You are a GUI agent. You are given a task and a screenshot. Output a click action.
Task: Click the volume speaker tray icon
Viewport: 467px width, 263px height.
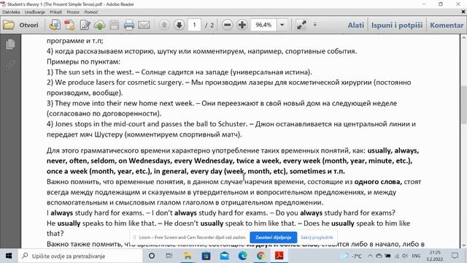click(405, 256)
